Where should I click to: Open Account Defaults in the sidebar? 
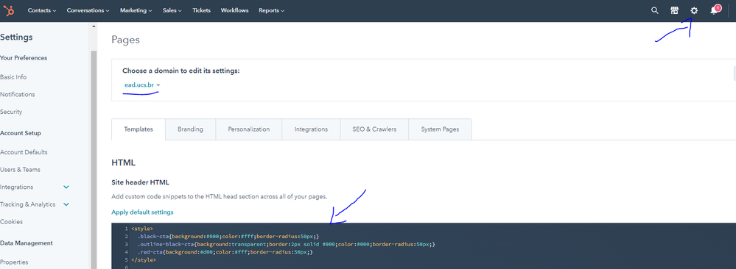[24, 152]
